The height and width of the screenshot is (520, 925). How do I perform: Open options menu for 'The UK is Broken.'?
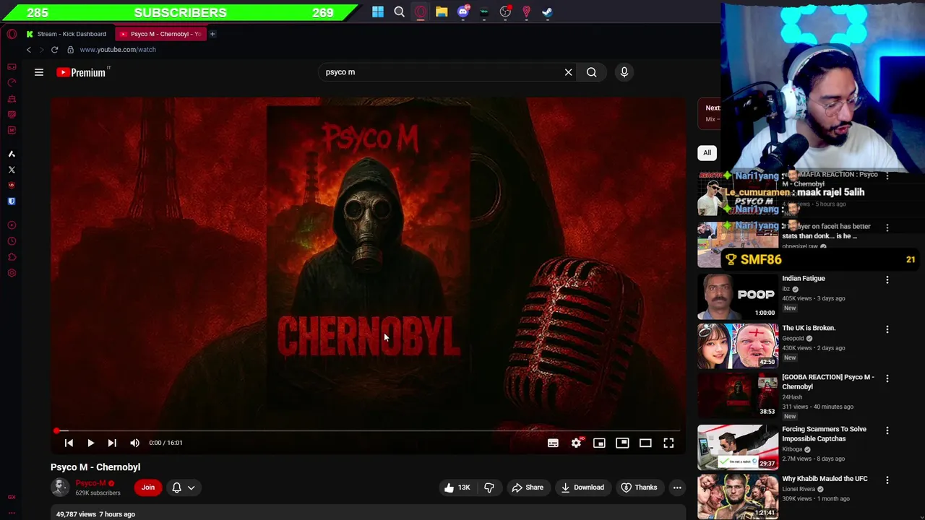click(x=887, y=329)
